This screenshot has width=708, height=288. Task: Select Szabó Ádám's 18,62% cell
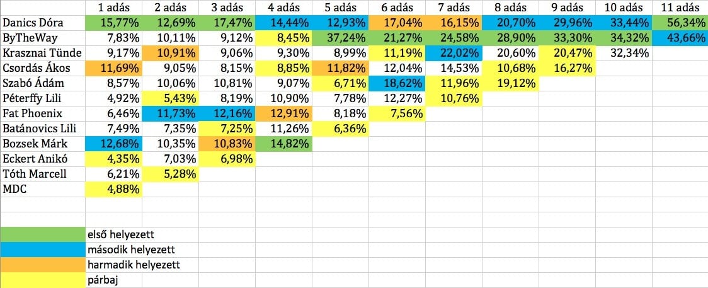coord(396,84)
